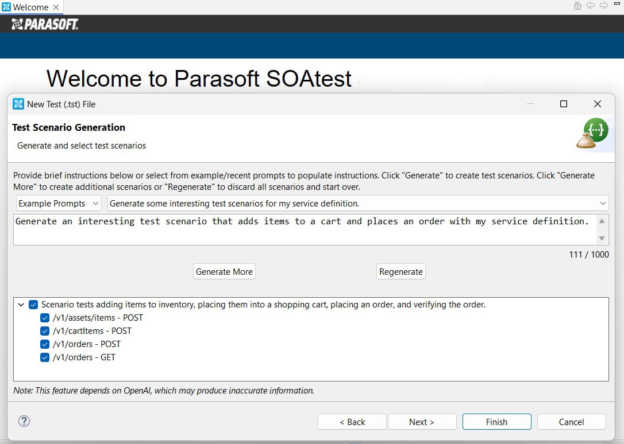This screenshot has height=444, width=624.
Task: Click the Finish button
Action: point(496,422)
